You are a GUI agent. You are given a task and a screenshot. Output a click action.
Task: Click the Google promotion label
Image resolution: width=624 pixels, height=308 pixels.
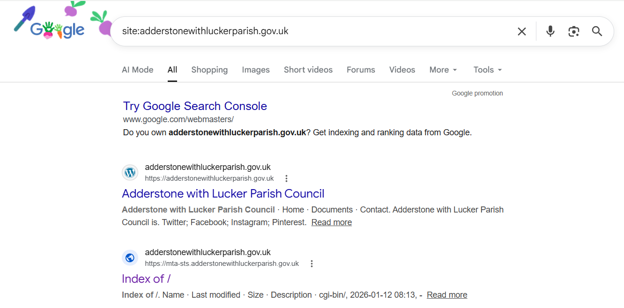pyautogui.click(x=477, y=93)
